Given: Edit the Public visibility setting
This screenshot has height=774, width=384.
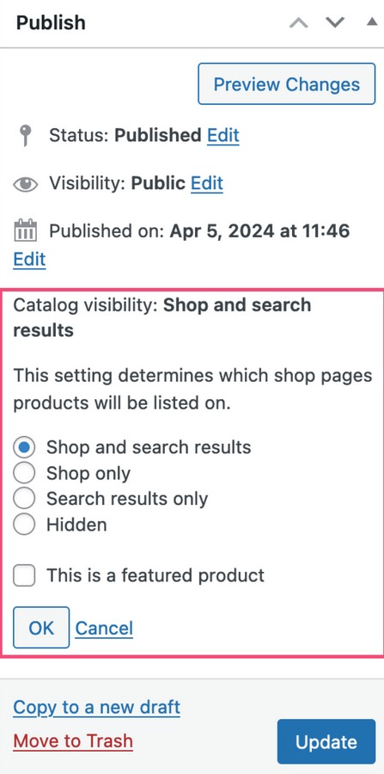Looking at the screenshot, I should (207, 183).
